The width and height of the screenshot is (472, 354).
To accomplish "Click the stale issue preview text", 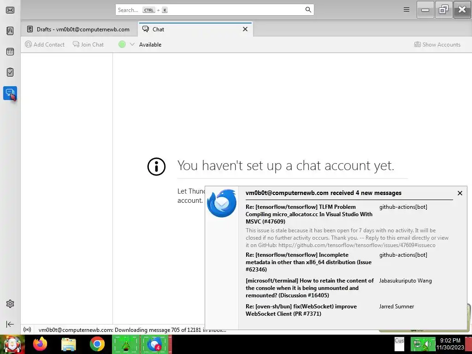I will pyautogui.click(x=347, y=238).
